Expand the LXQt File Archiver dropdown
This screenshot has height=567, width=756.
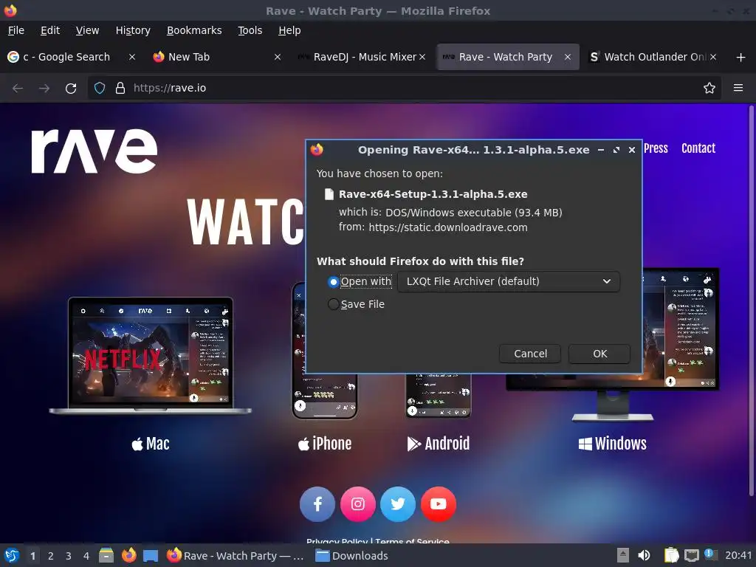coord(508,281)
